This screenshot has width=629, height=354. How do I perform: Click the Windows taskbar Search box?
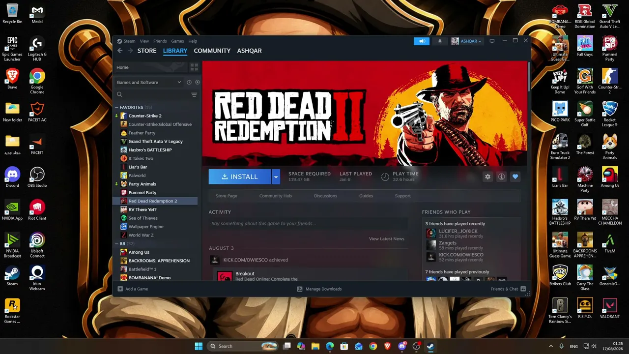point(243,346)
